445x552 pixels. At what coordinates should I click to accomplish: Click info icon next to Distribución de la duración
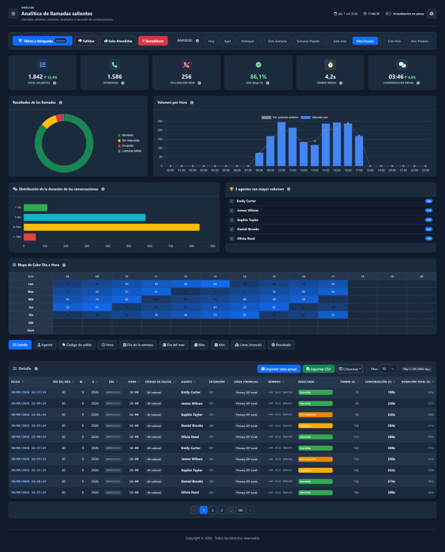[x=103, y=189]
